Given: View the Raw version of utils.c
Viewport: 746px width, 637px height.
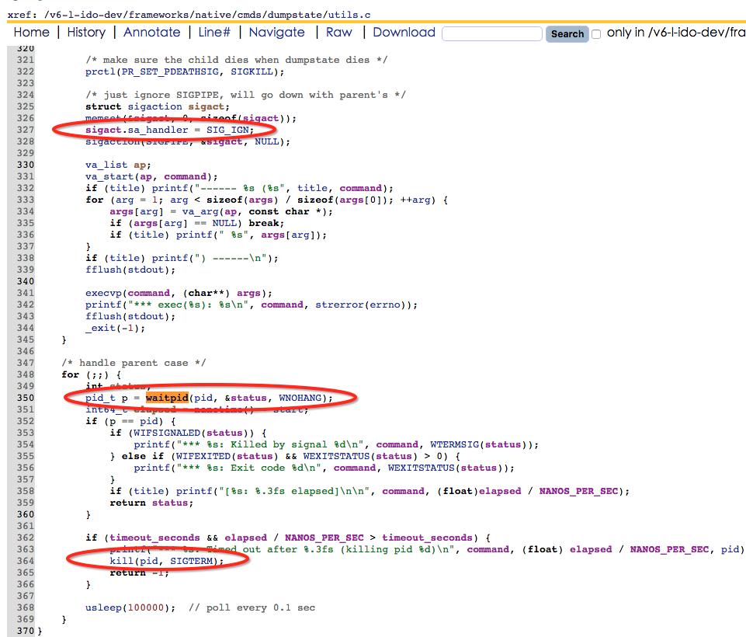Looking at the screenshot, I should [338, 32].
